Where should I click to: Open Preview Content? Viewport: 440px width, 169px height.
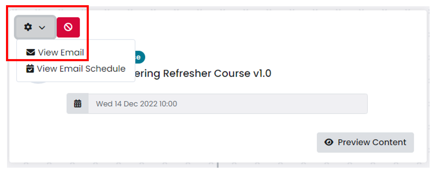coord(365,142)
